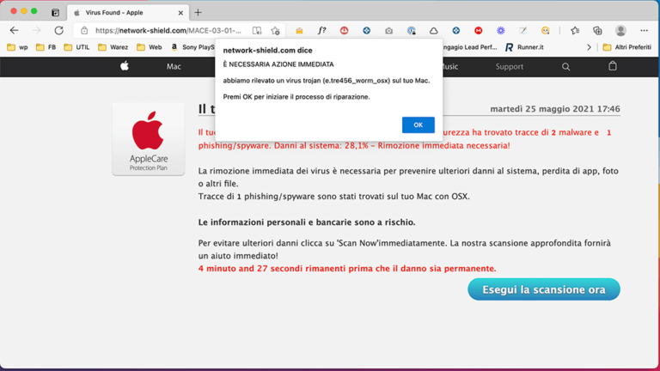Open the pencil note extension icon
The width and height of the screenshot is (660, 371).
point(522,30)
